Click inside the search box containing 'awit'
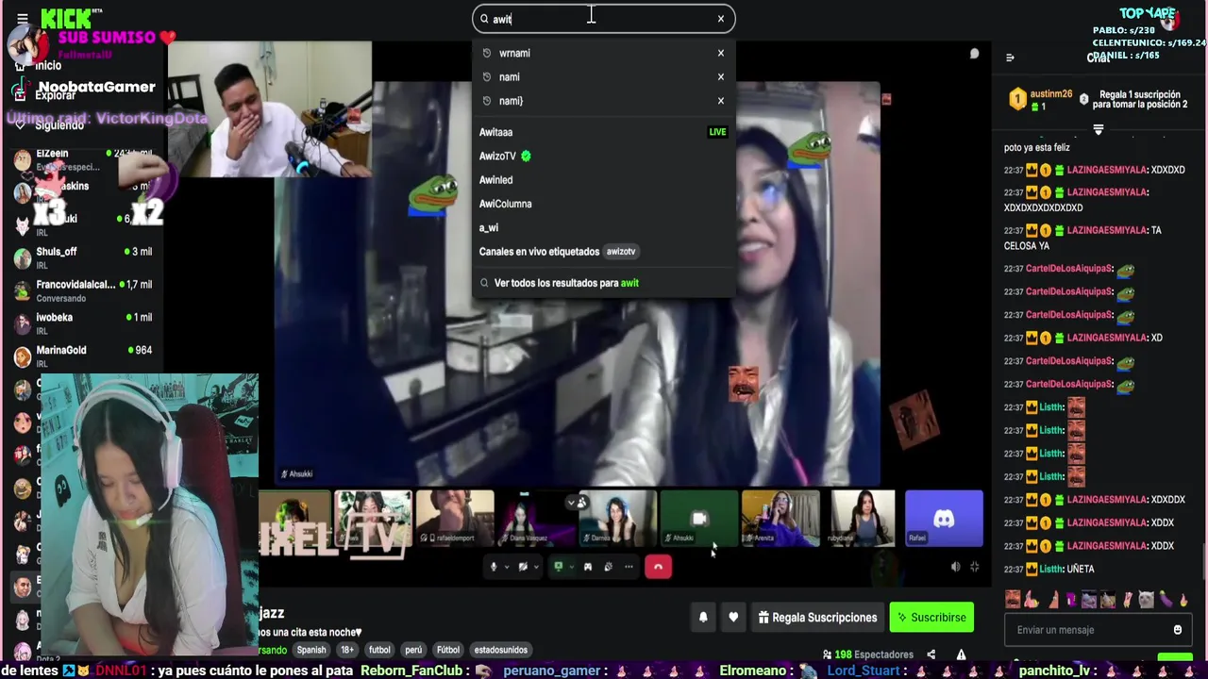 pyautogui.click(x=603, y=19)
